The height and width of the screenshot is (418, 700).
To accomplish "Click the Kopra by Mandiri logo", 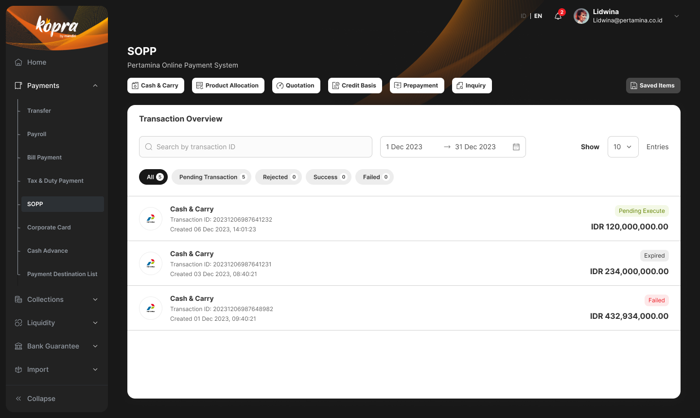I will click(x=57, y=26).
